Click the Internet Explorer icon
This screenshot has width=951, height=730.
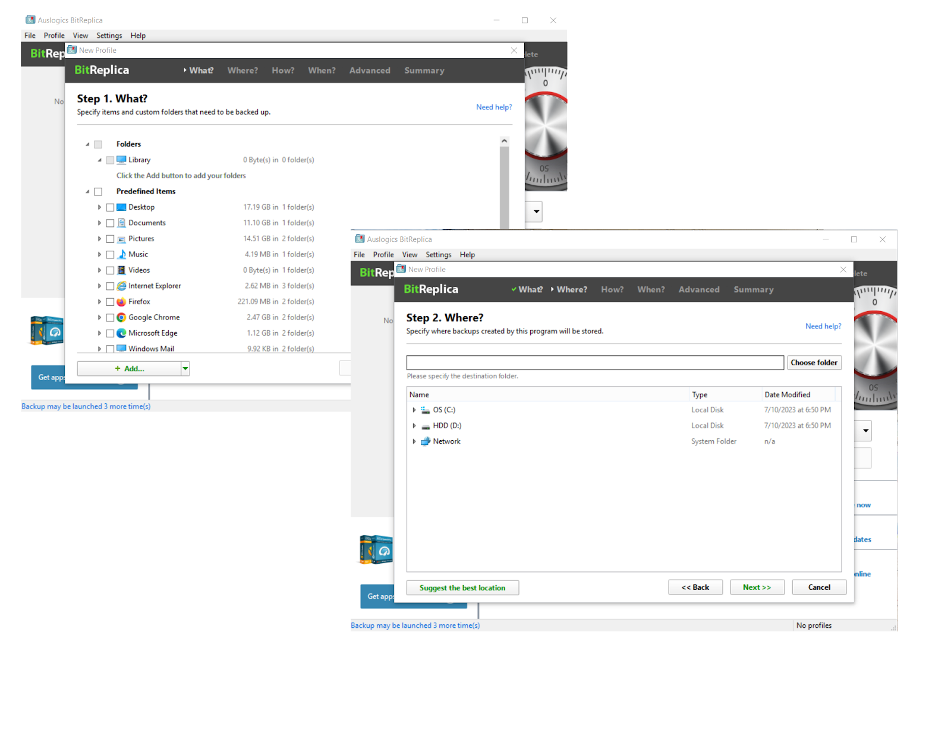tap(121, 286)
